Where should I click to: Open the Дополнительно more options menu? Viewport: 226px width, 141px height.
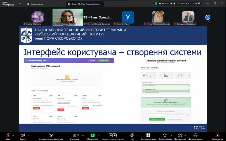(x=195, y=135)
